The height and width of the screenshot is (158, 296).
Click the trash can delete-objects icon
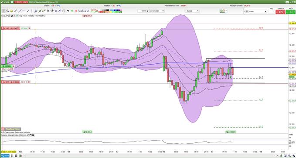coord(48,11)
